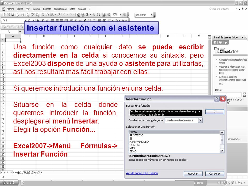Run the spelling check icon
Viewport: 248px width, 186px height.
pos(33,15)
